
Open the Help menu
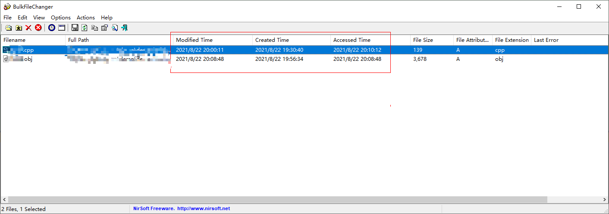click(x=107, y=18)
